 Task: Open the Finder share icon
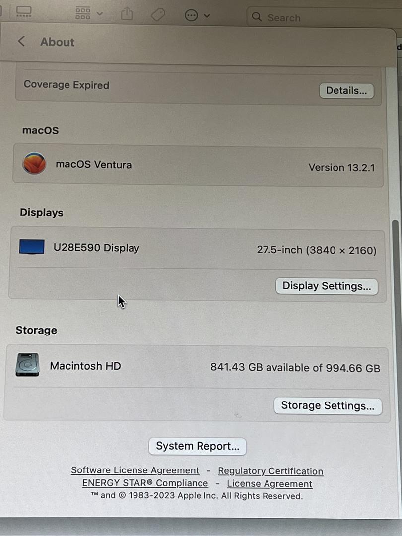tap(127, 14)
